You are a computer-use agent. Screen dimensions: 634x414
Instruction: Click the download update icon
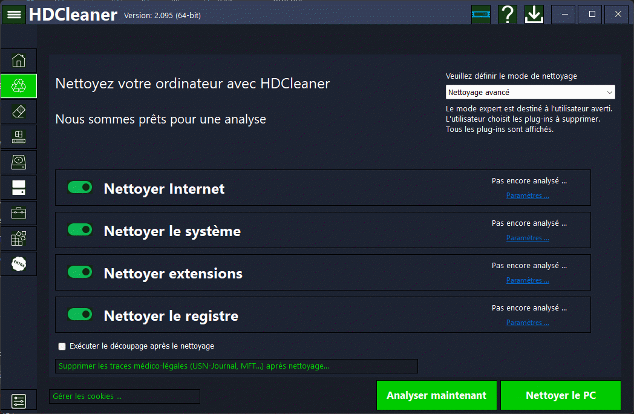click(x=534, y=15)
